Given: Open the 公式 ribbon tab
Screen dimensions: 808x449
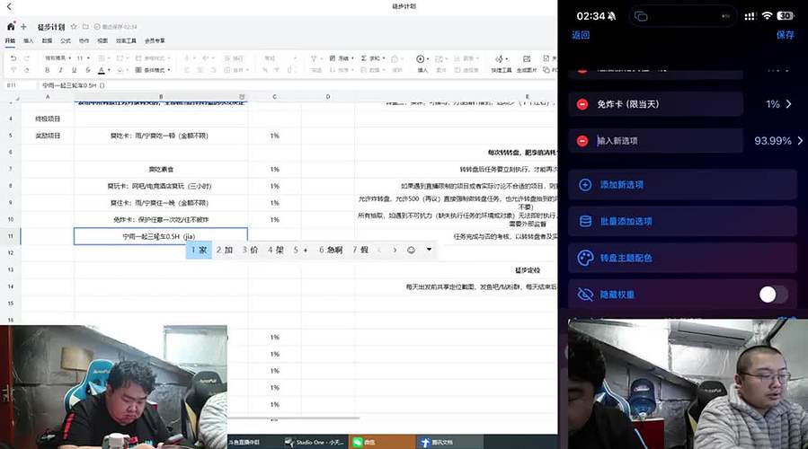Looking at the screenshot, I should click(66, 40).
